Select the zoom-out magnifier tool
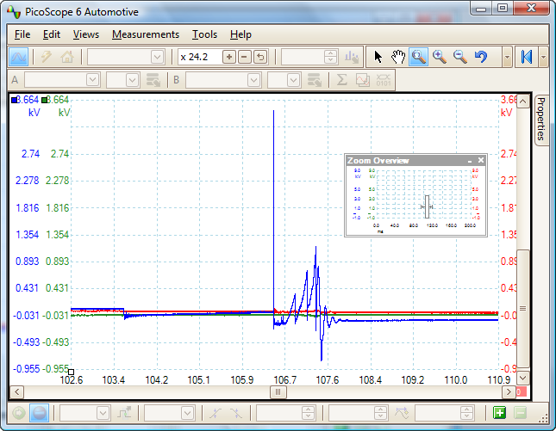This screenshot has width=556, height=431. (460, 57)
